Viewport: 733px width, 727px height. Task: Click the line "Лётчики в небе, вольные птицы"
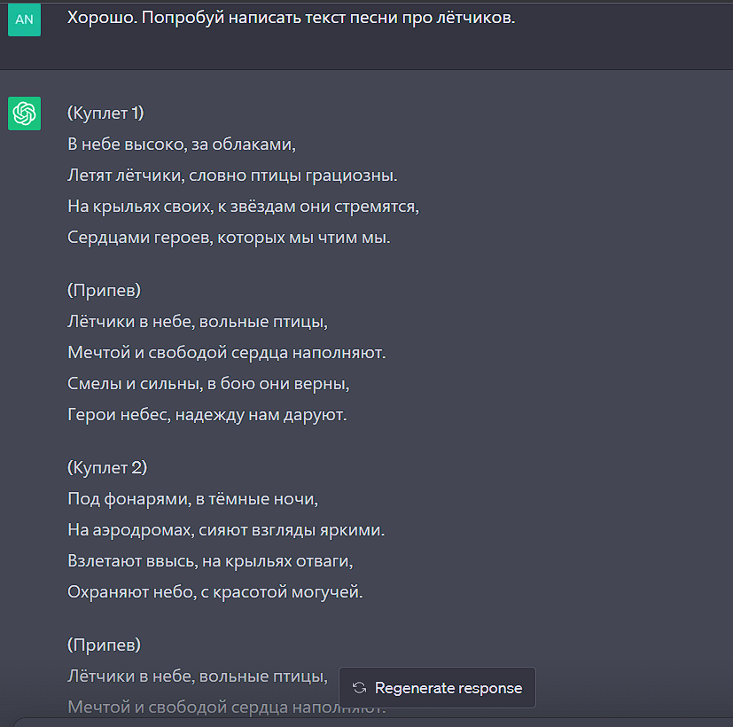[x=199, y=321]
